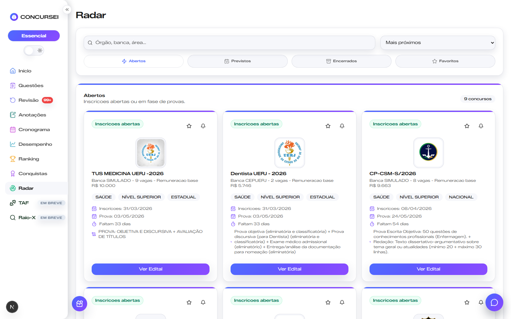Click the search field Órgão, banca, área

(229, 42)
